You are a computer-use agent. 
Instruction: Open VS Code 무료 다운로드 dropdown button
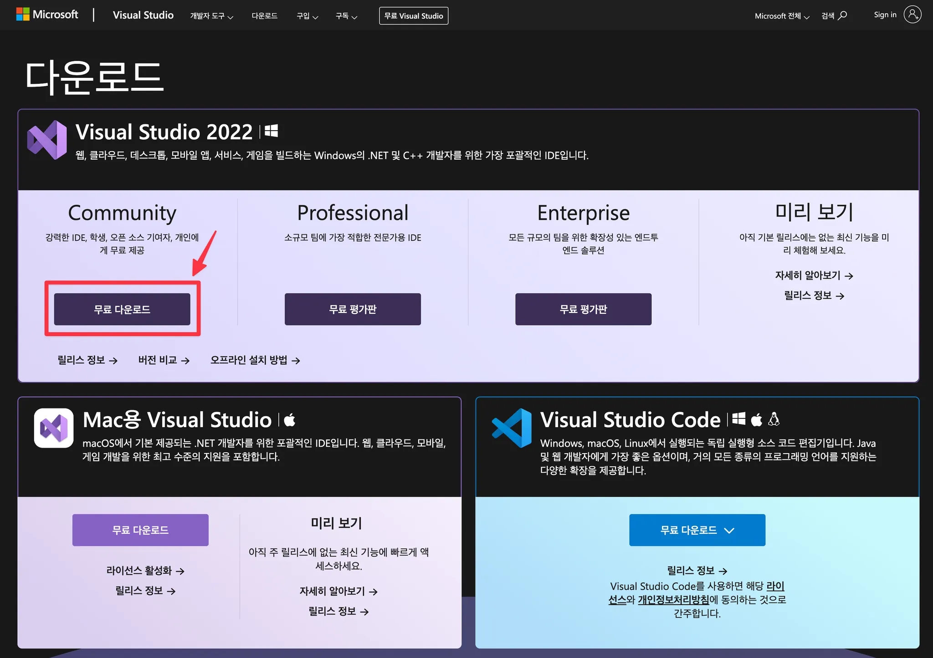(x=697, y=530)
